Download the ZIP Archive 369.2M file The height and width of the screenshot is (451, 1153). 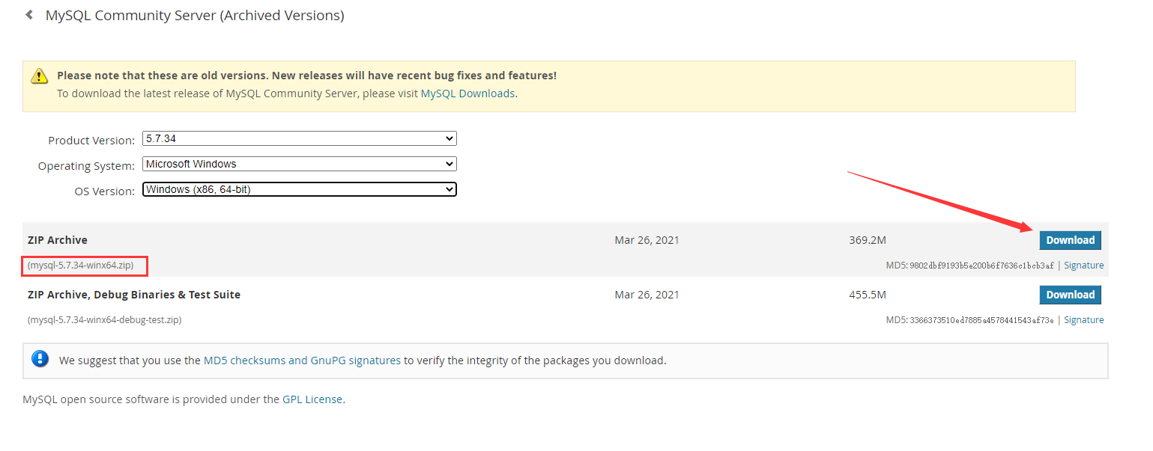1070,240
